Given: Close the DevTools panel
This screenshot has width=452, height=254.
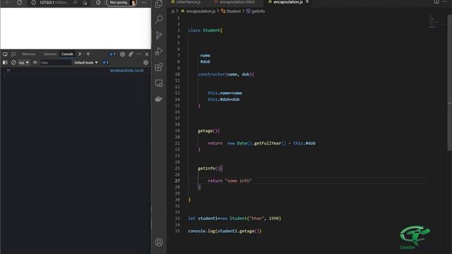Looking at the screenshot, I should pyautogui.click(x=147, y=54).
